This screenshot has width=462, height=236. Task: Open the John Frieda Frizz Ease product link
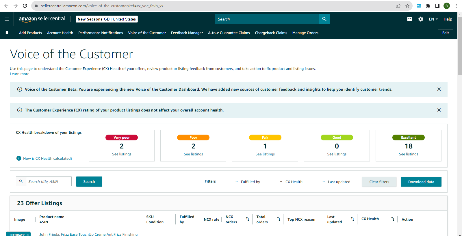tap(88, 234)
